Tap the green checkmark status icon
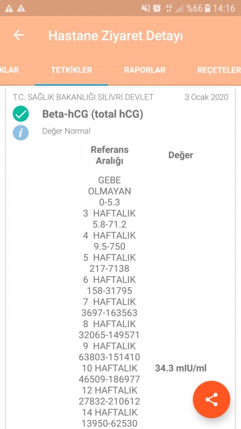This screenshot has width=241, height=429. click(21, 114)
